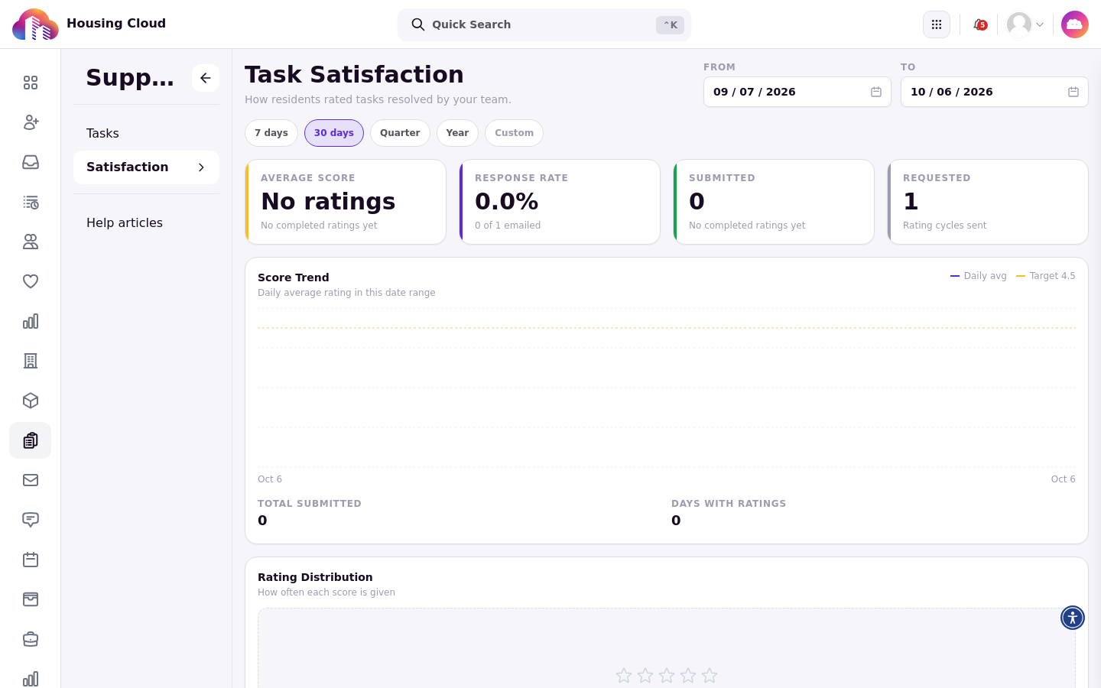This screenshot has width=1101, height=688.
Task: Open Satisfaction in the Support menu
Action: pyautogui.click(x=146, y=167)
